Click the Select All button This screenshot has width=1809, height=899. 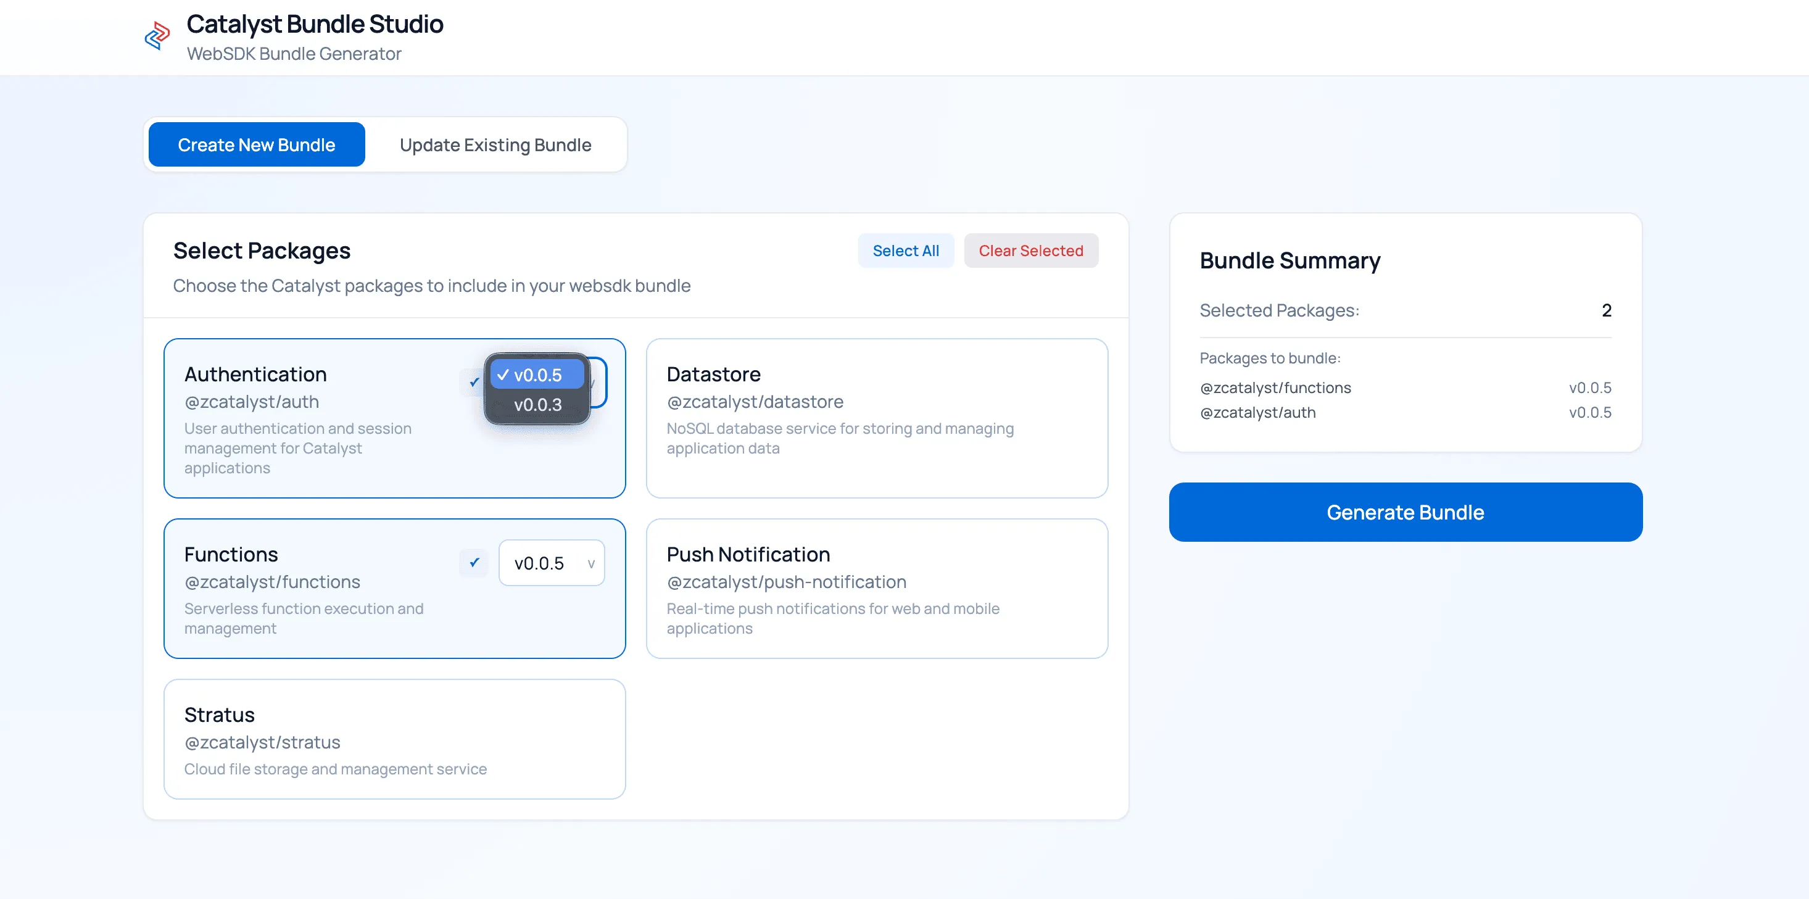(905, 251)
